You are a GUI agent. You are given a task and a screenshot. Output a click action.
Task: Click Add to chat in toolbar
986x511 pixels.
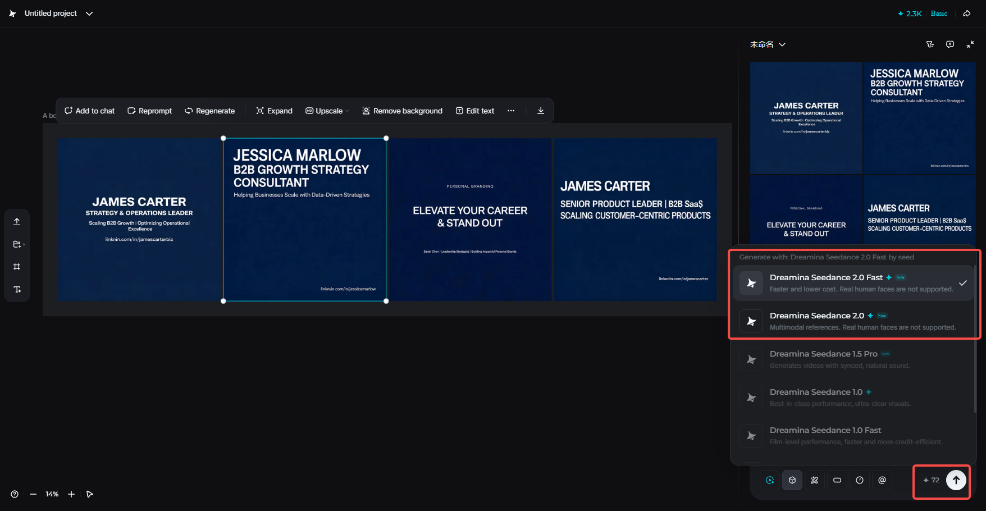(90, 111)
